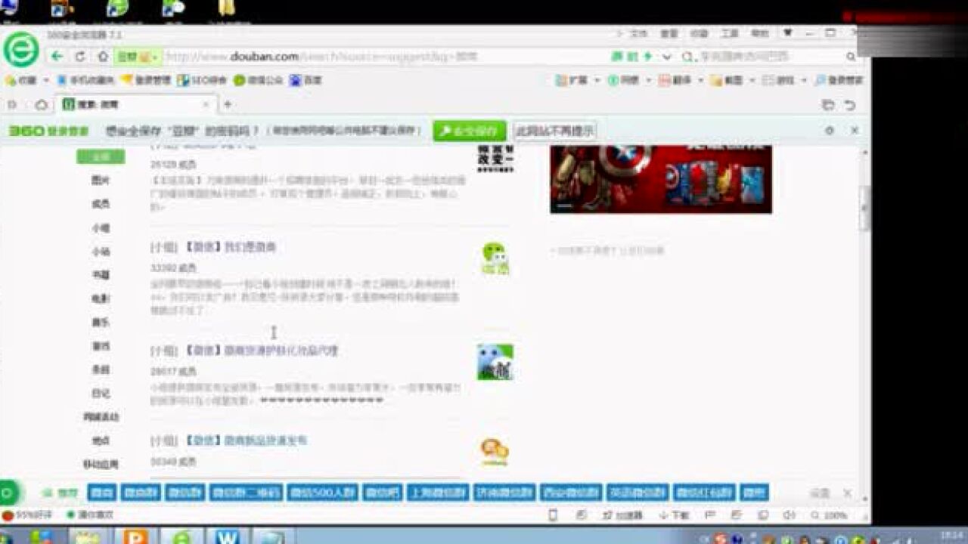The width and height of the screenshot is (968, 544).
Task: Open the SEO bookmark in the bookmarks bar
Action: tap(202, 80)
